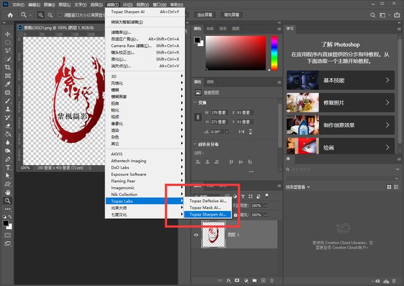404x286 pixels.
Task: Open the layer opacity 100% dropdown arrow
Action: point(265,205)
